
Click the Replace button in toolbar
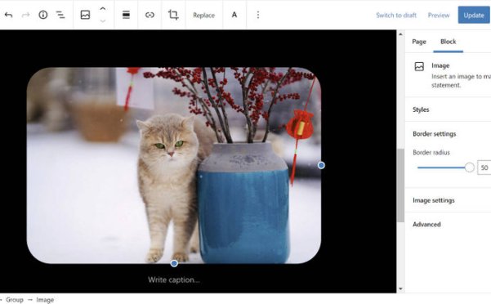(204, 15)
